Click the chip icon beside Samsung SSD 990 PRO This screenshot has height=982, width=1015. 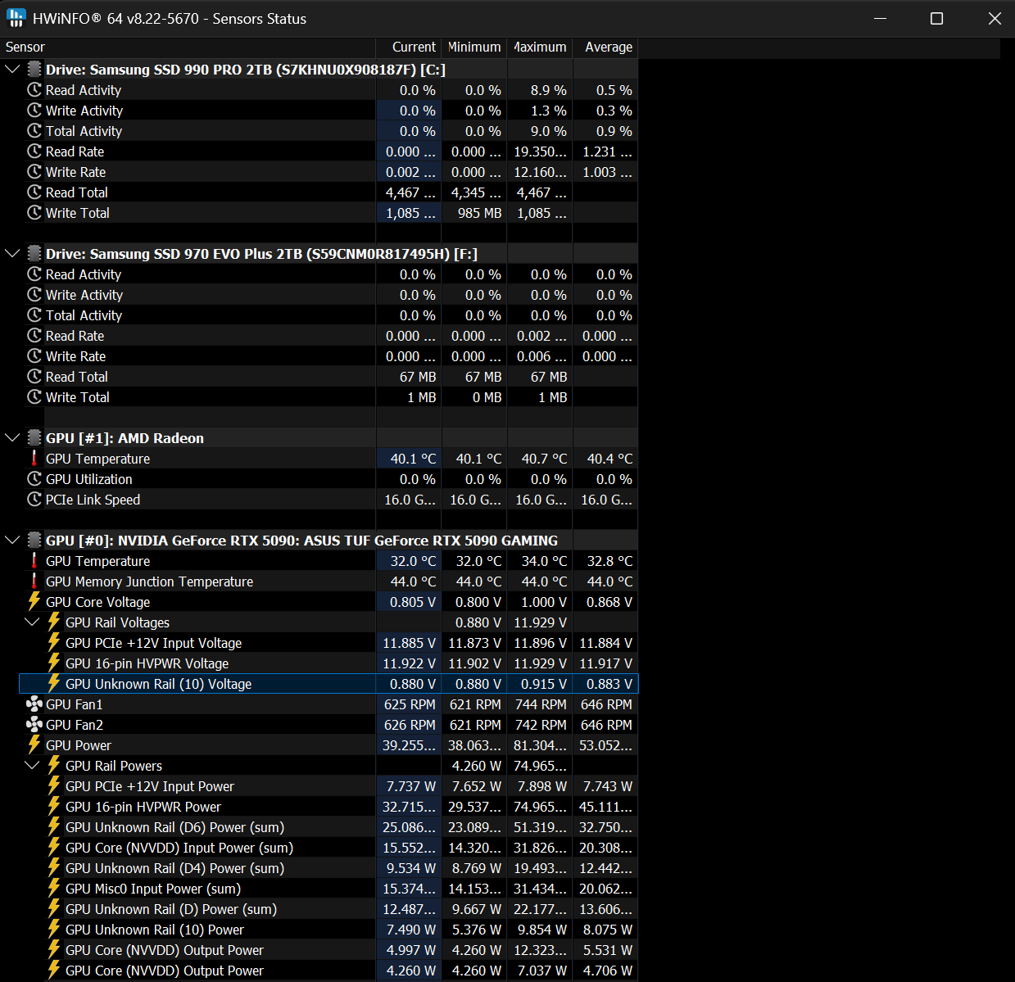tap(34, 70)
